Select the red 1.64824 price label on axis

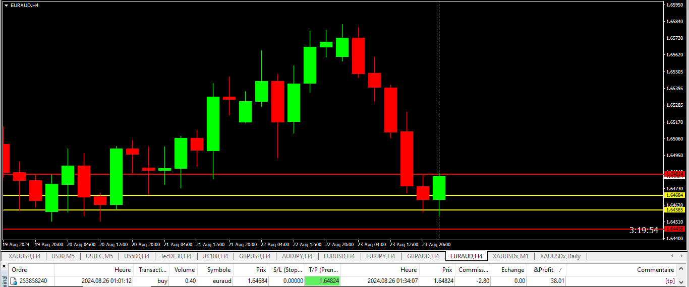tap(674, 174)
